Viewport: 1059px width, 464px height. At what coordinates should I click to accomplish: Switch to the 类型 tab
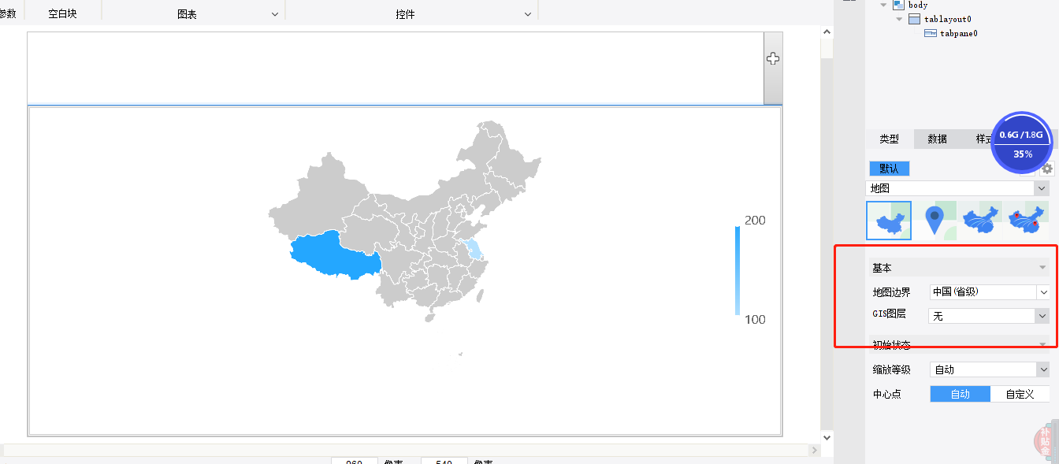click(x=890, y=139)
